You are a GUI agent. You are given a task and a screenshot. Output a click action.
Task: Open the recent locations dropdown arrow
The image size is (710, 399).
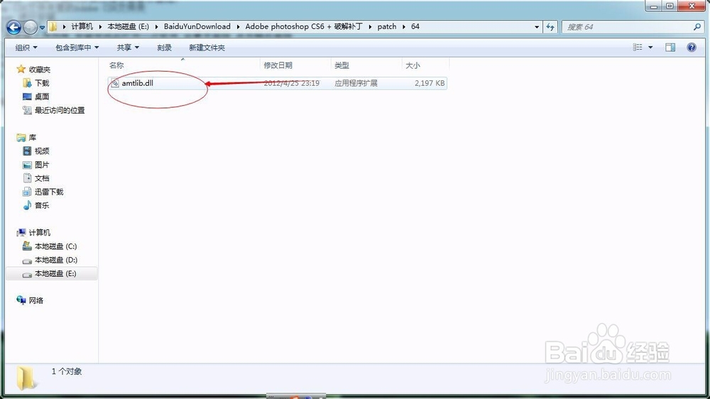(x=42, y=28)
